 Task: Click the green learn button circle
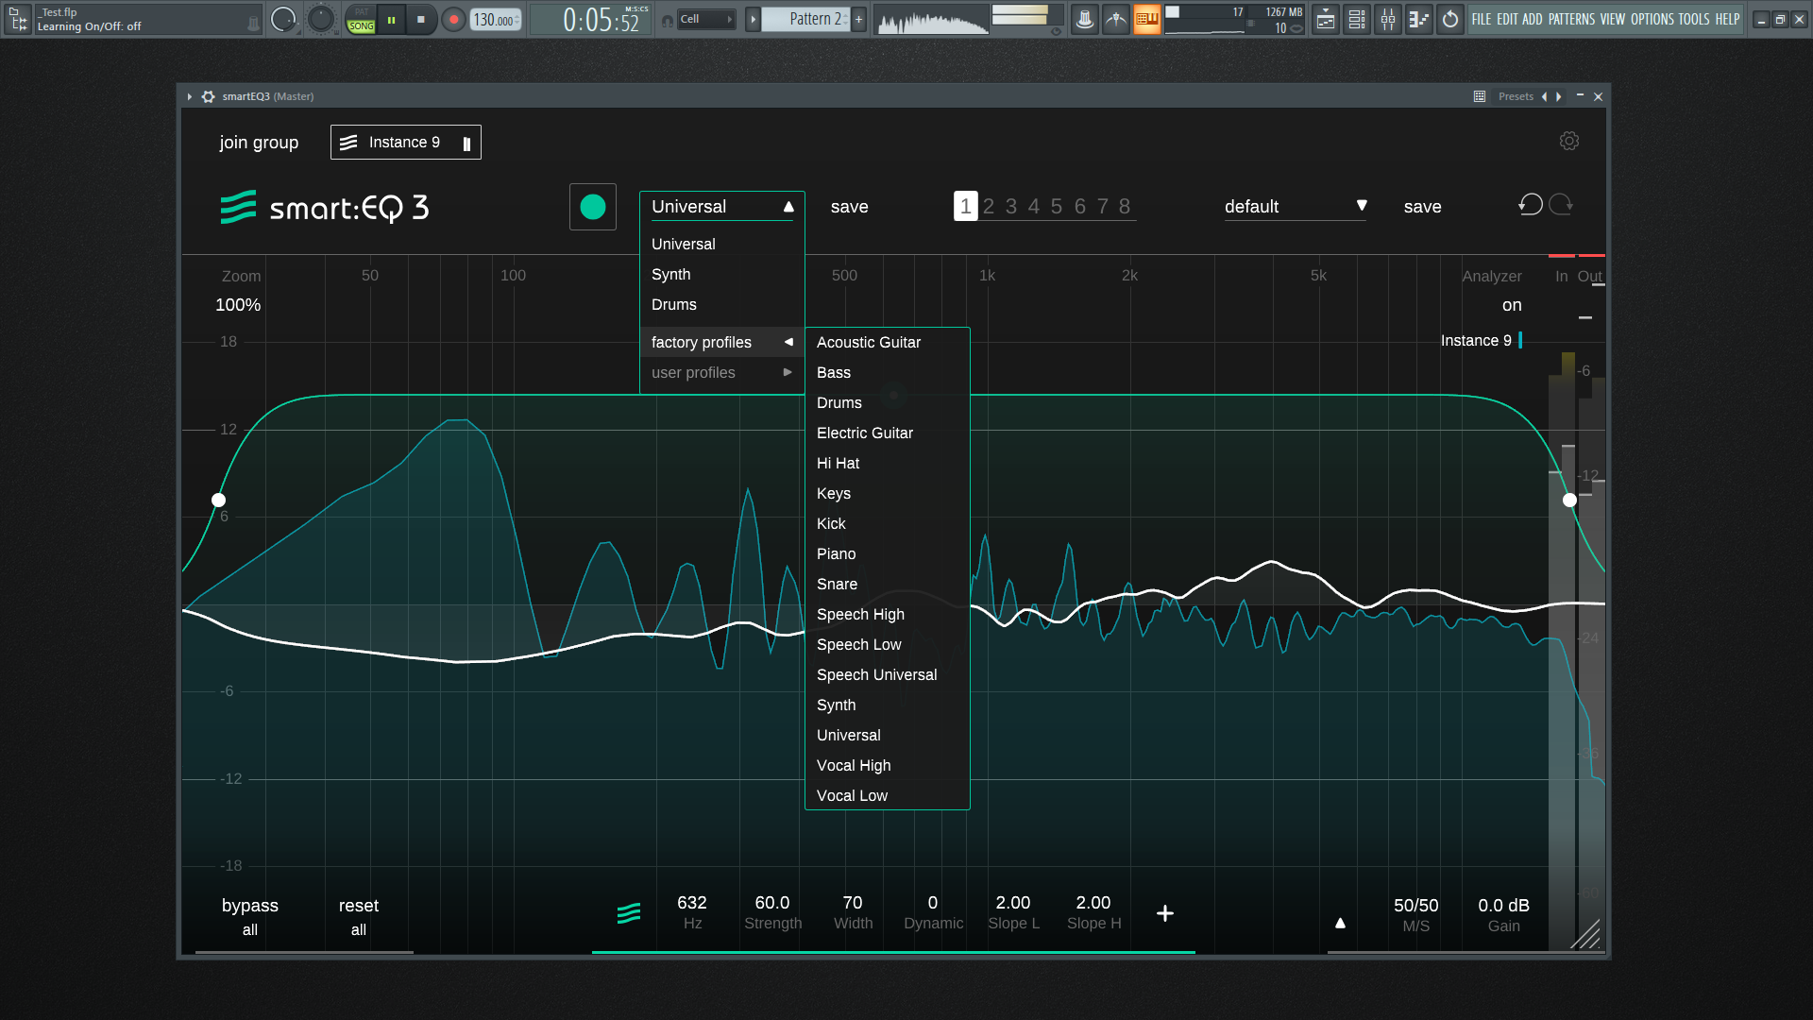point(593,207)
